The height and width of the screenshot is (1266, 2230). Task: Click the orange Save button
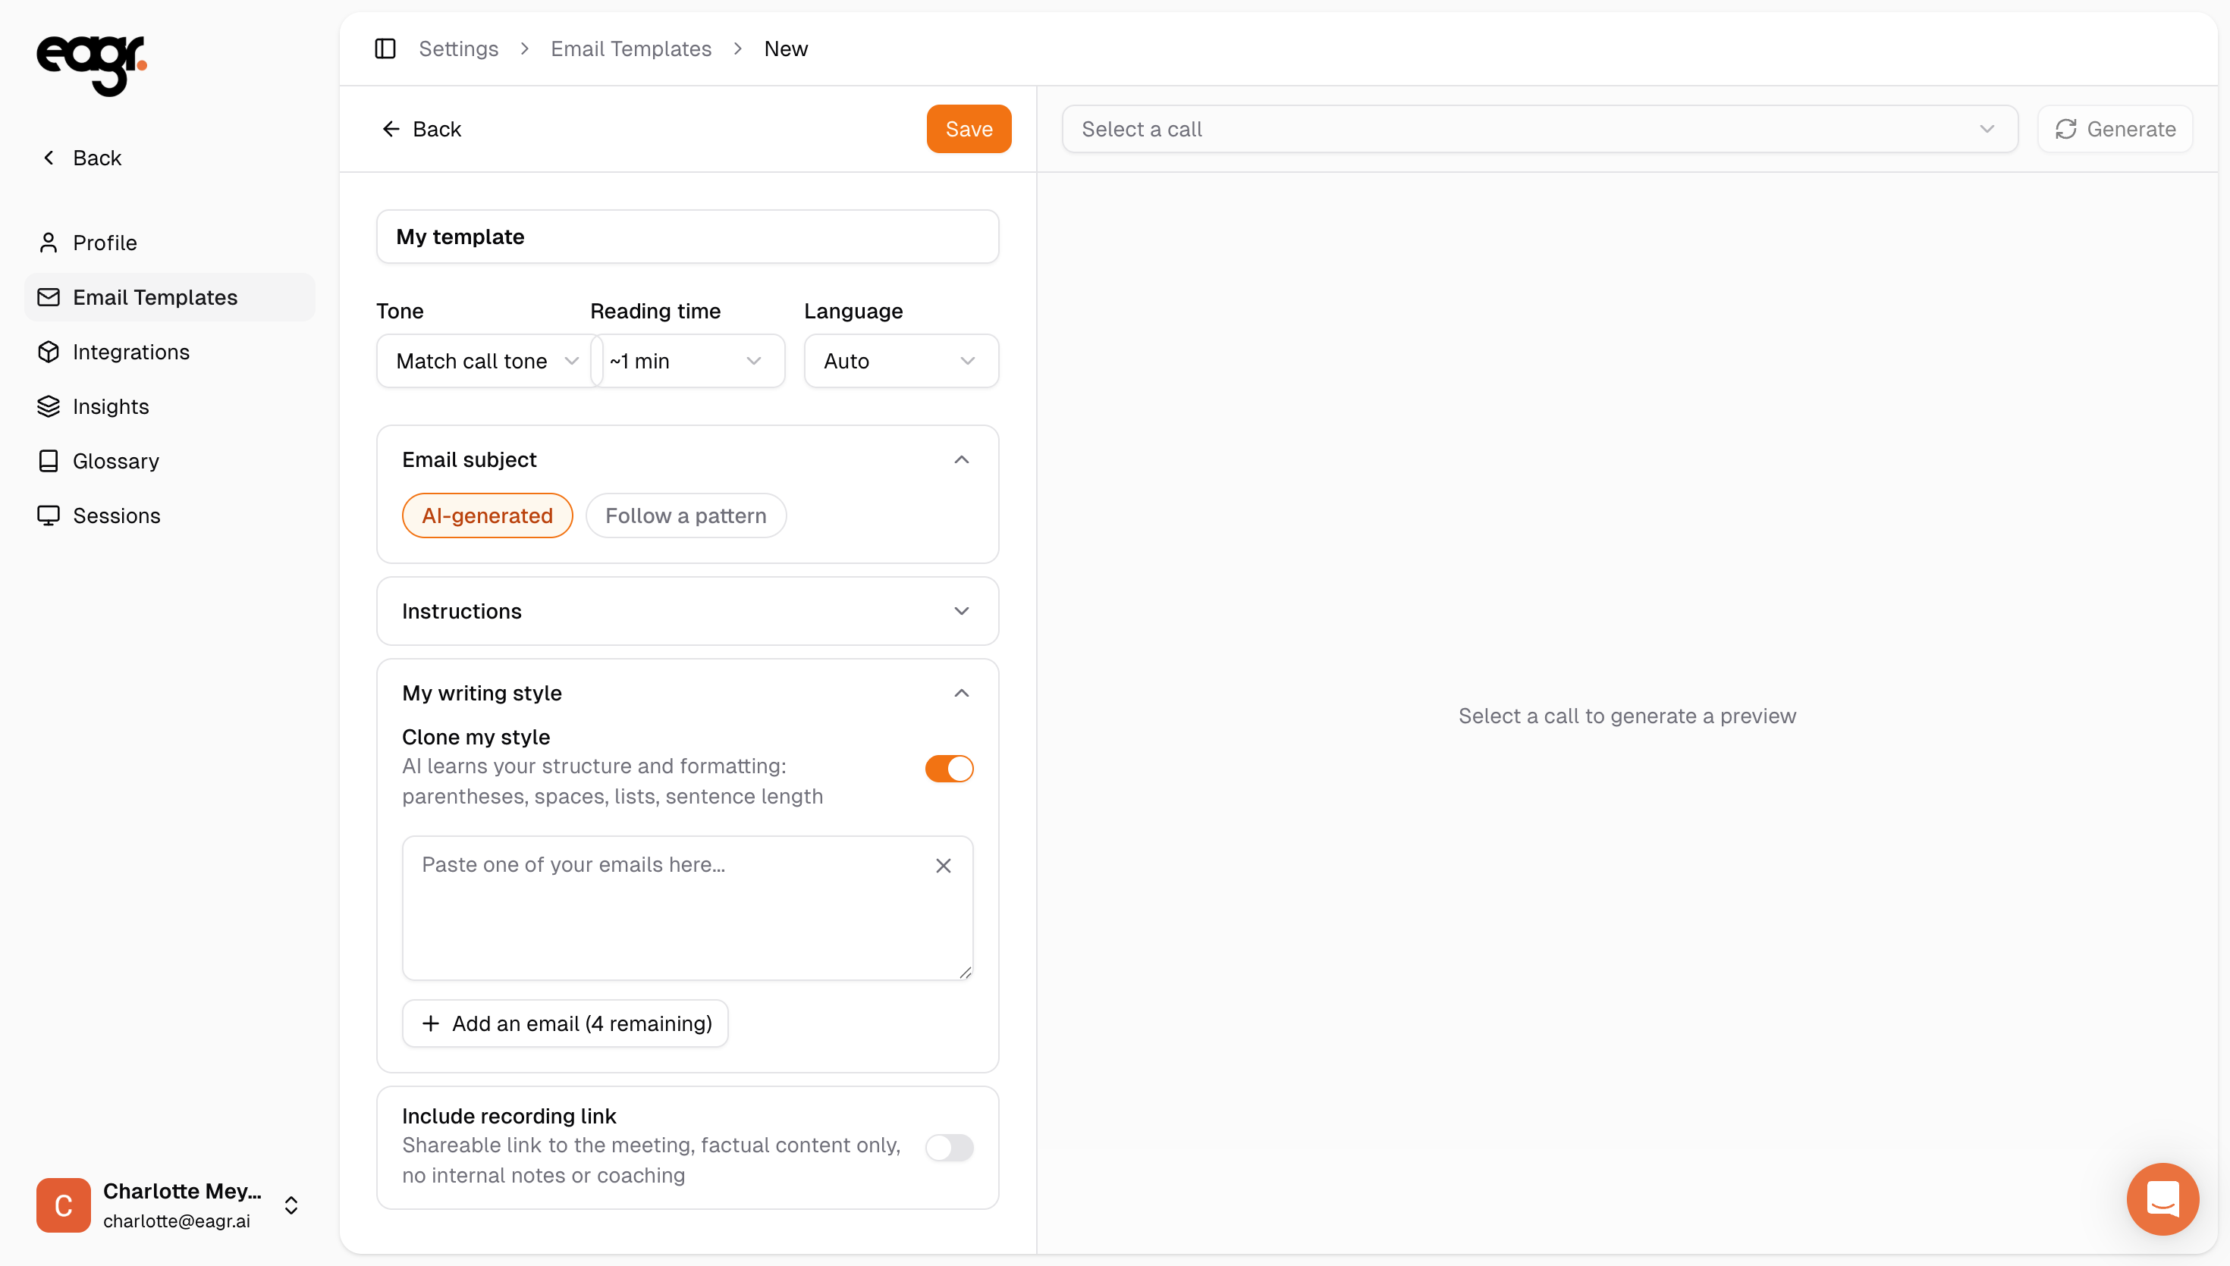[x=968, y=129]
